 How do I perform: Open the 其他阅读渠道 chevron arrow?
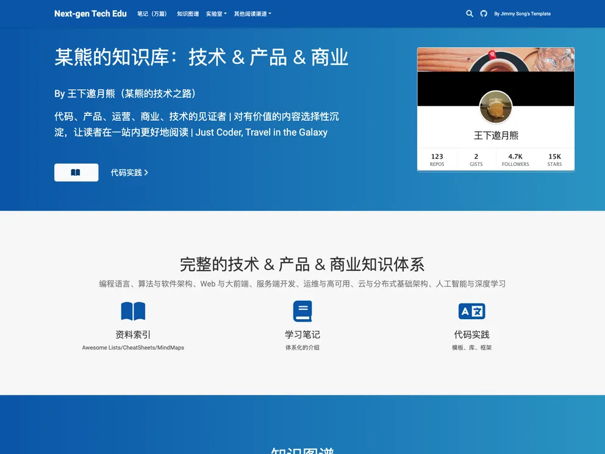[x=269, y=13]
